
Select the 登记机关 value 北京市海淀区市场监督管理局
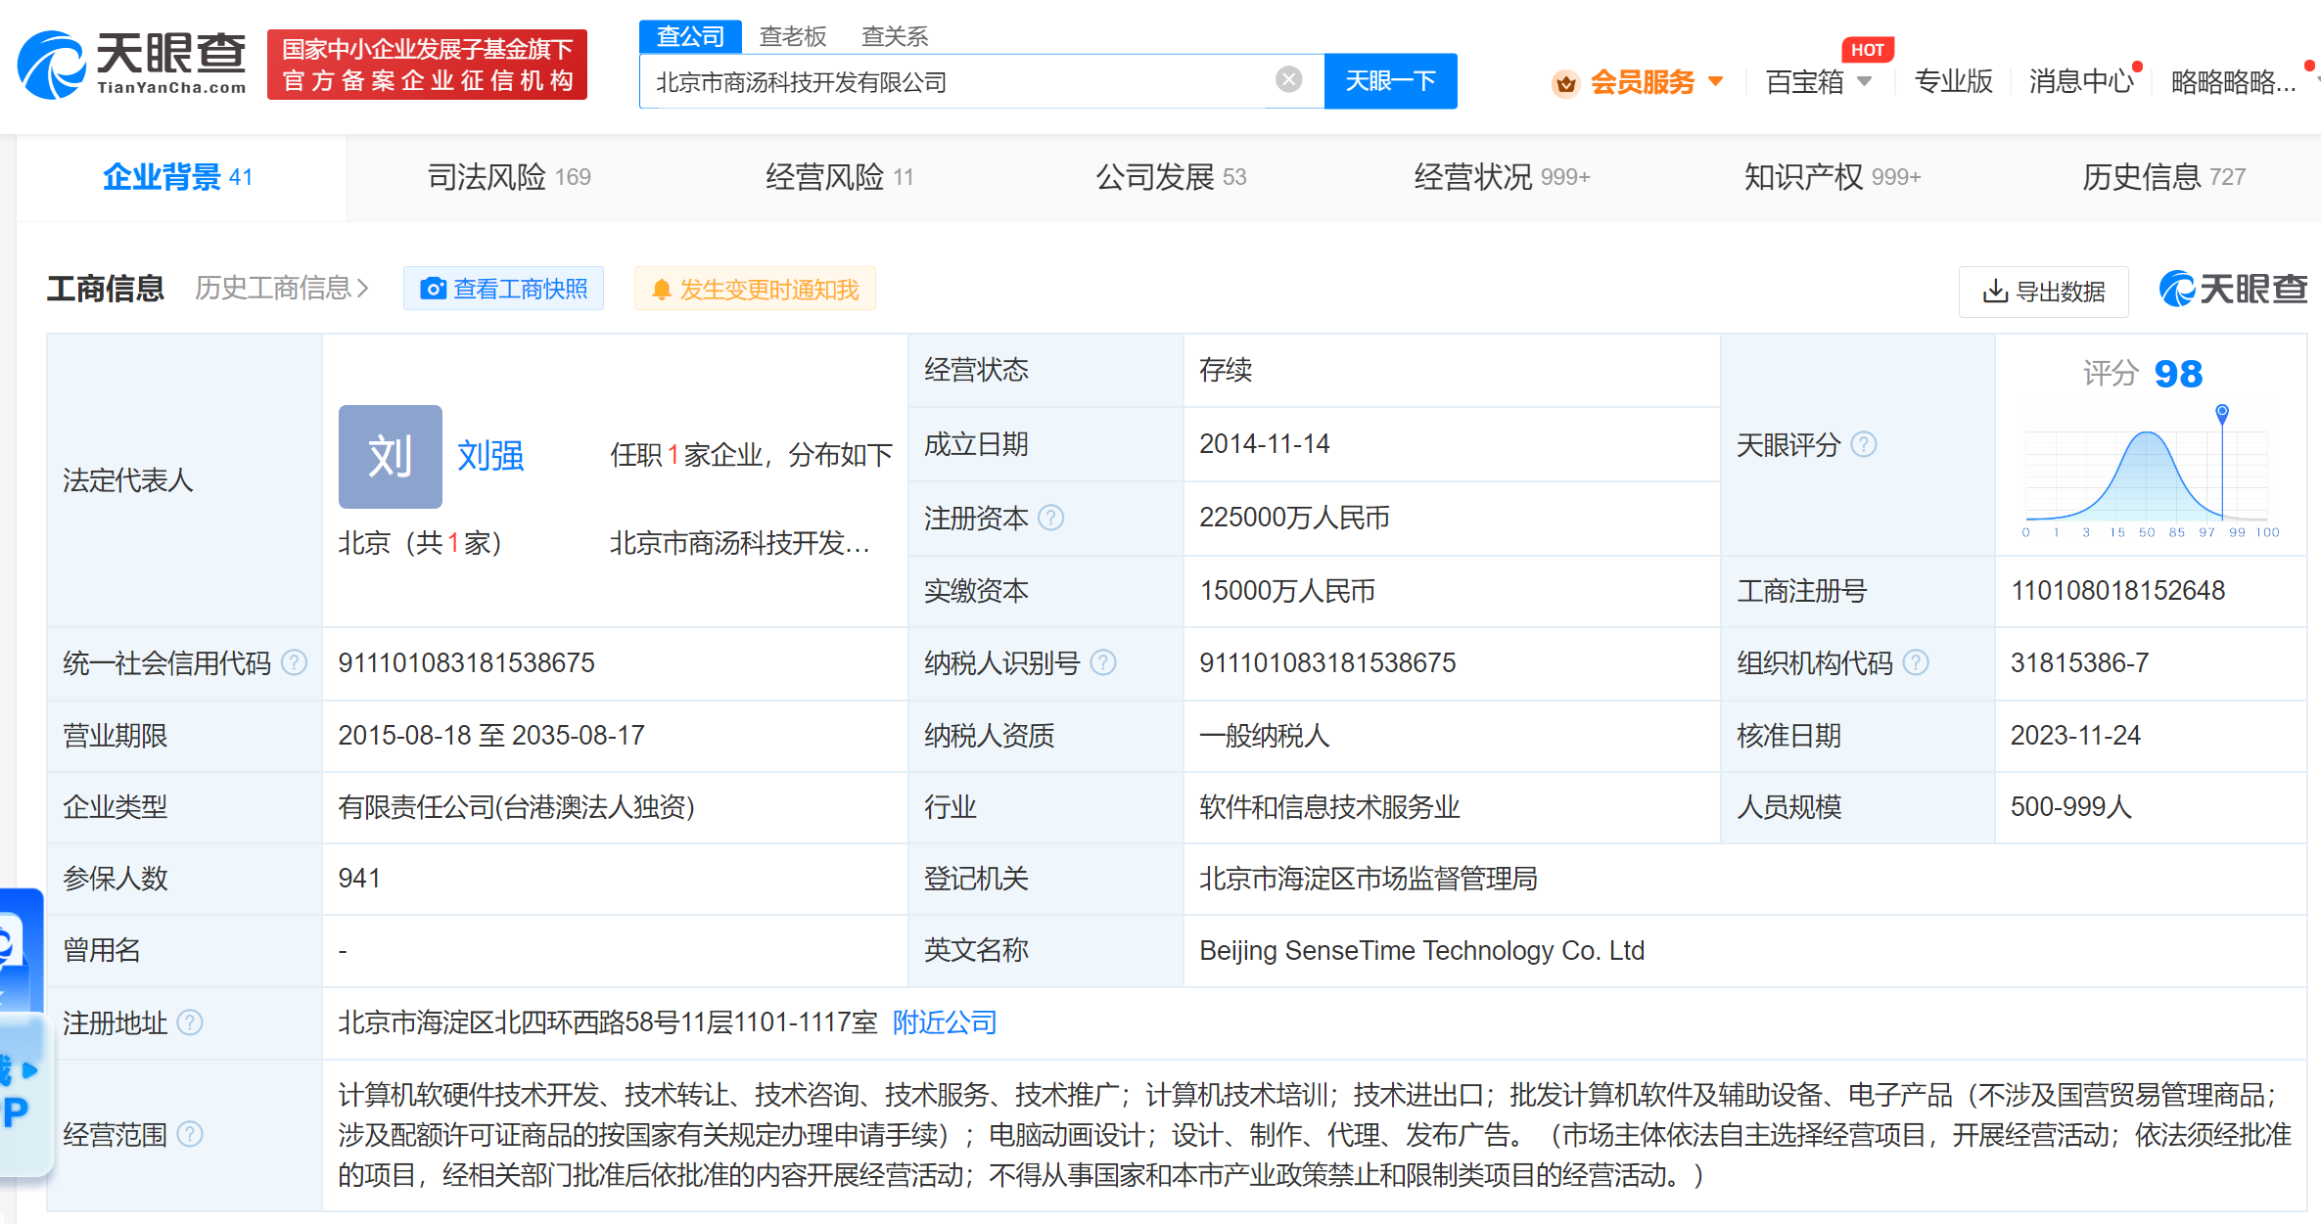pyautogui.click(x=1368, y=879)
